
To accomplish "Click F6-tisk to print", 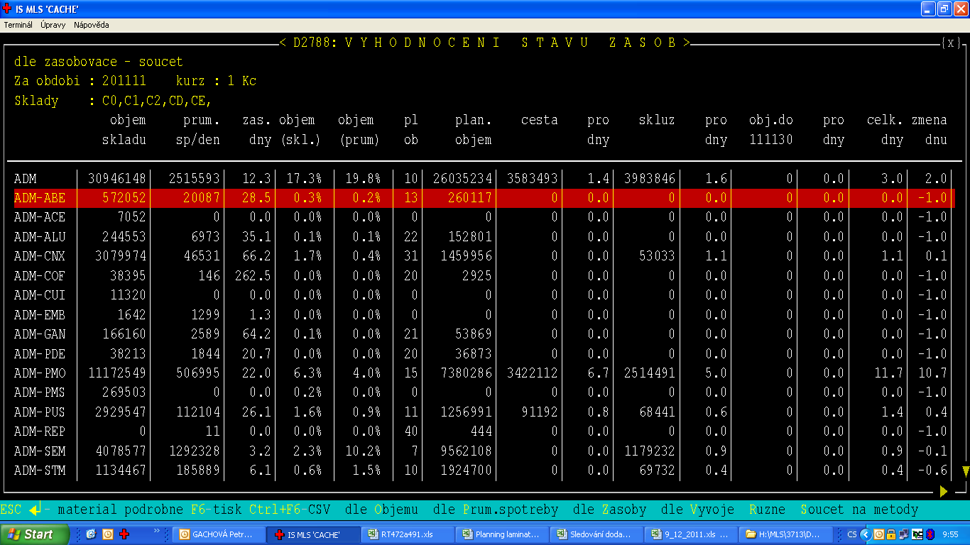I will pos(217,510).
